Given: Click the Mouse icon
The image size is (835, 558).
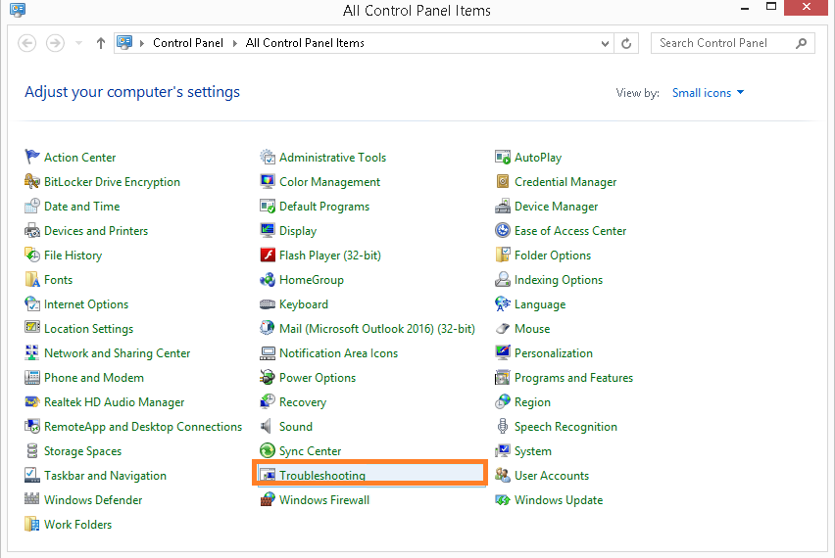Looking at the screenshot, I should pos(503,328).
